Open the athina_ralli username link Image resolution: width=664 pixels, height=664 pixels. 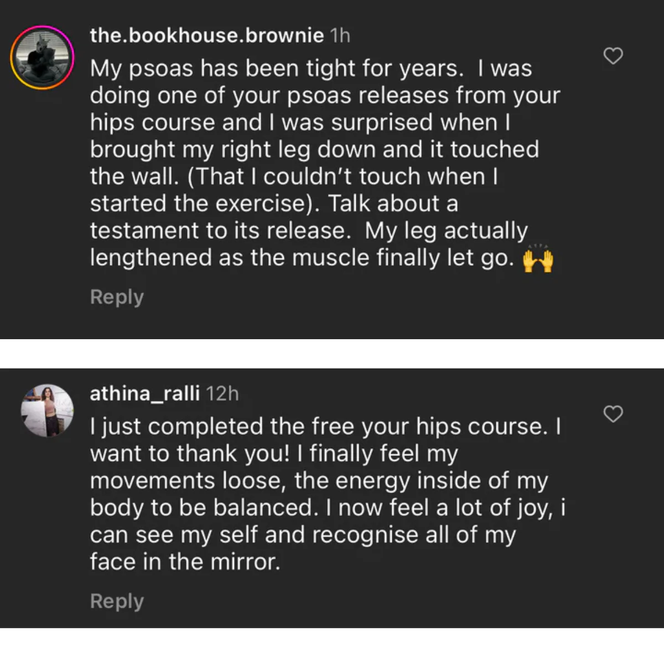point(144,393)
